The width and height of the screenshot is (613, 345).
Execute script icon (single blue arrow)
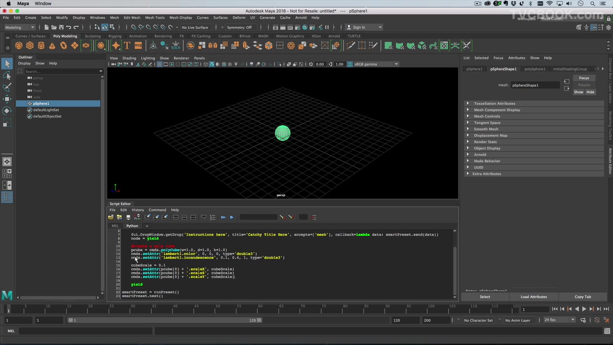(232, 217)
